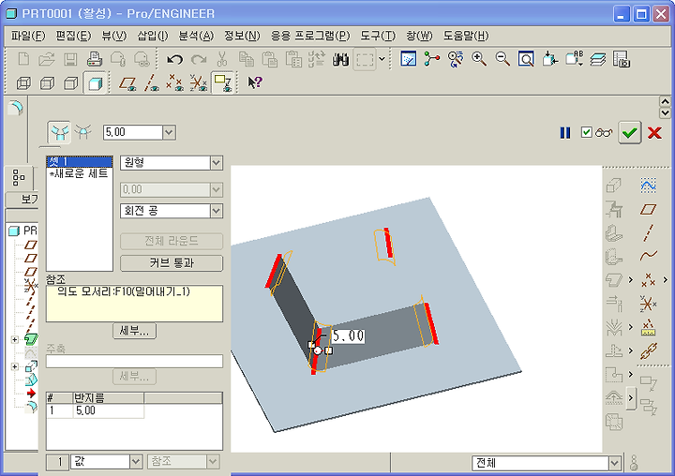The height and width of the screenshot is (476, 675).
Task: Open the 파일(F) menu
Action: pyautogui.click(x=28, y=36)
